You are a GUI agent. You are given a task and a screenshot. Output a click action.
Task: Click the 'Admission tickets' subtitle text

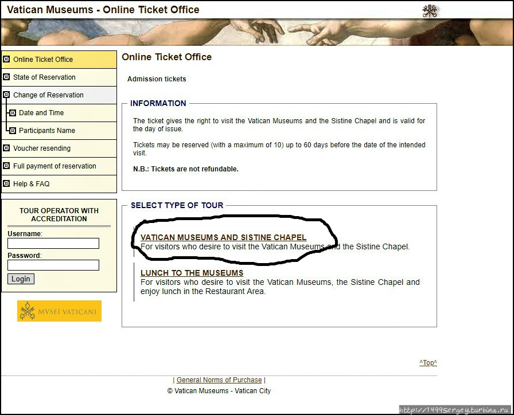[x=157, y=79]
